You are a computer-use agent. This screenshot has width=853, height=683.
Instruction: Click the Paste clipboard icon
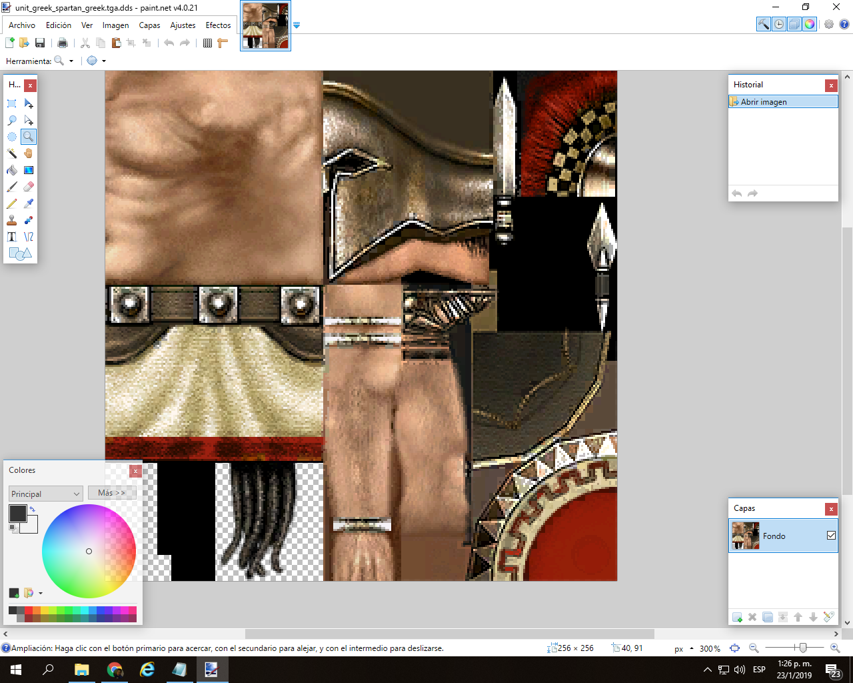(116, 43)
